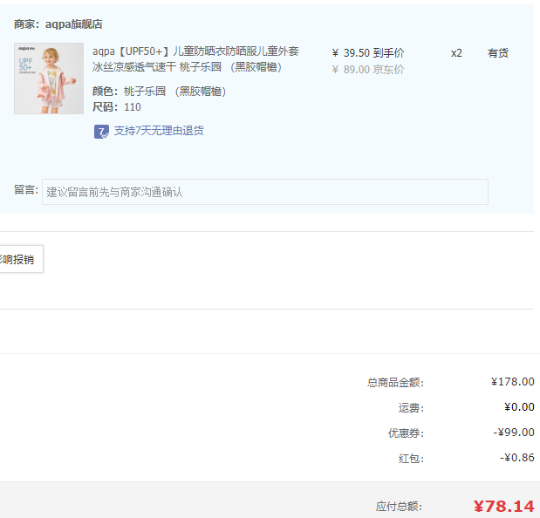Select the 应付总额 total ¥78.14
This screenshot has width=540, height=518.
pos(504,507)
